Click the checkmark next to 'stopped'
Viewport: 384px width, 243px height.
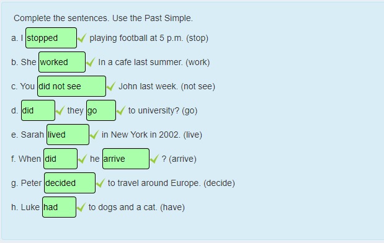coord(82,38)
